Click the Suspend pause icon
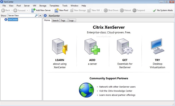Image resolution: width=175 pixels, height=106 pixels. coord(134,10)
